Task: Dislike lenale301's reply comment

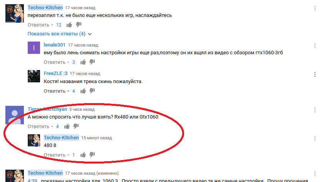Action: (x=92, y=62)
